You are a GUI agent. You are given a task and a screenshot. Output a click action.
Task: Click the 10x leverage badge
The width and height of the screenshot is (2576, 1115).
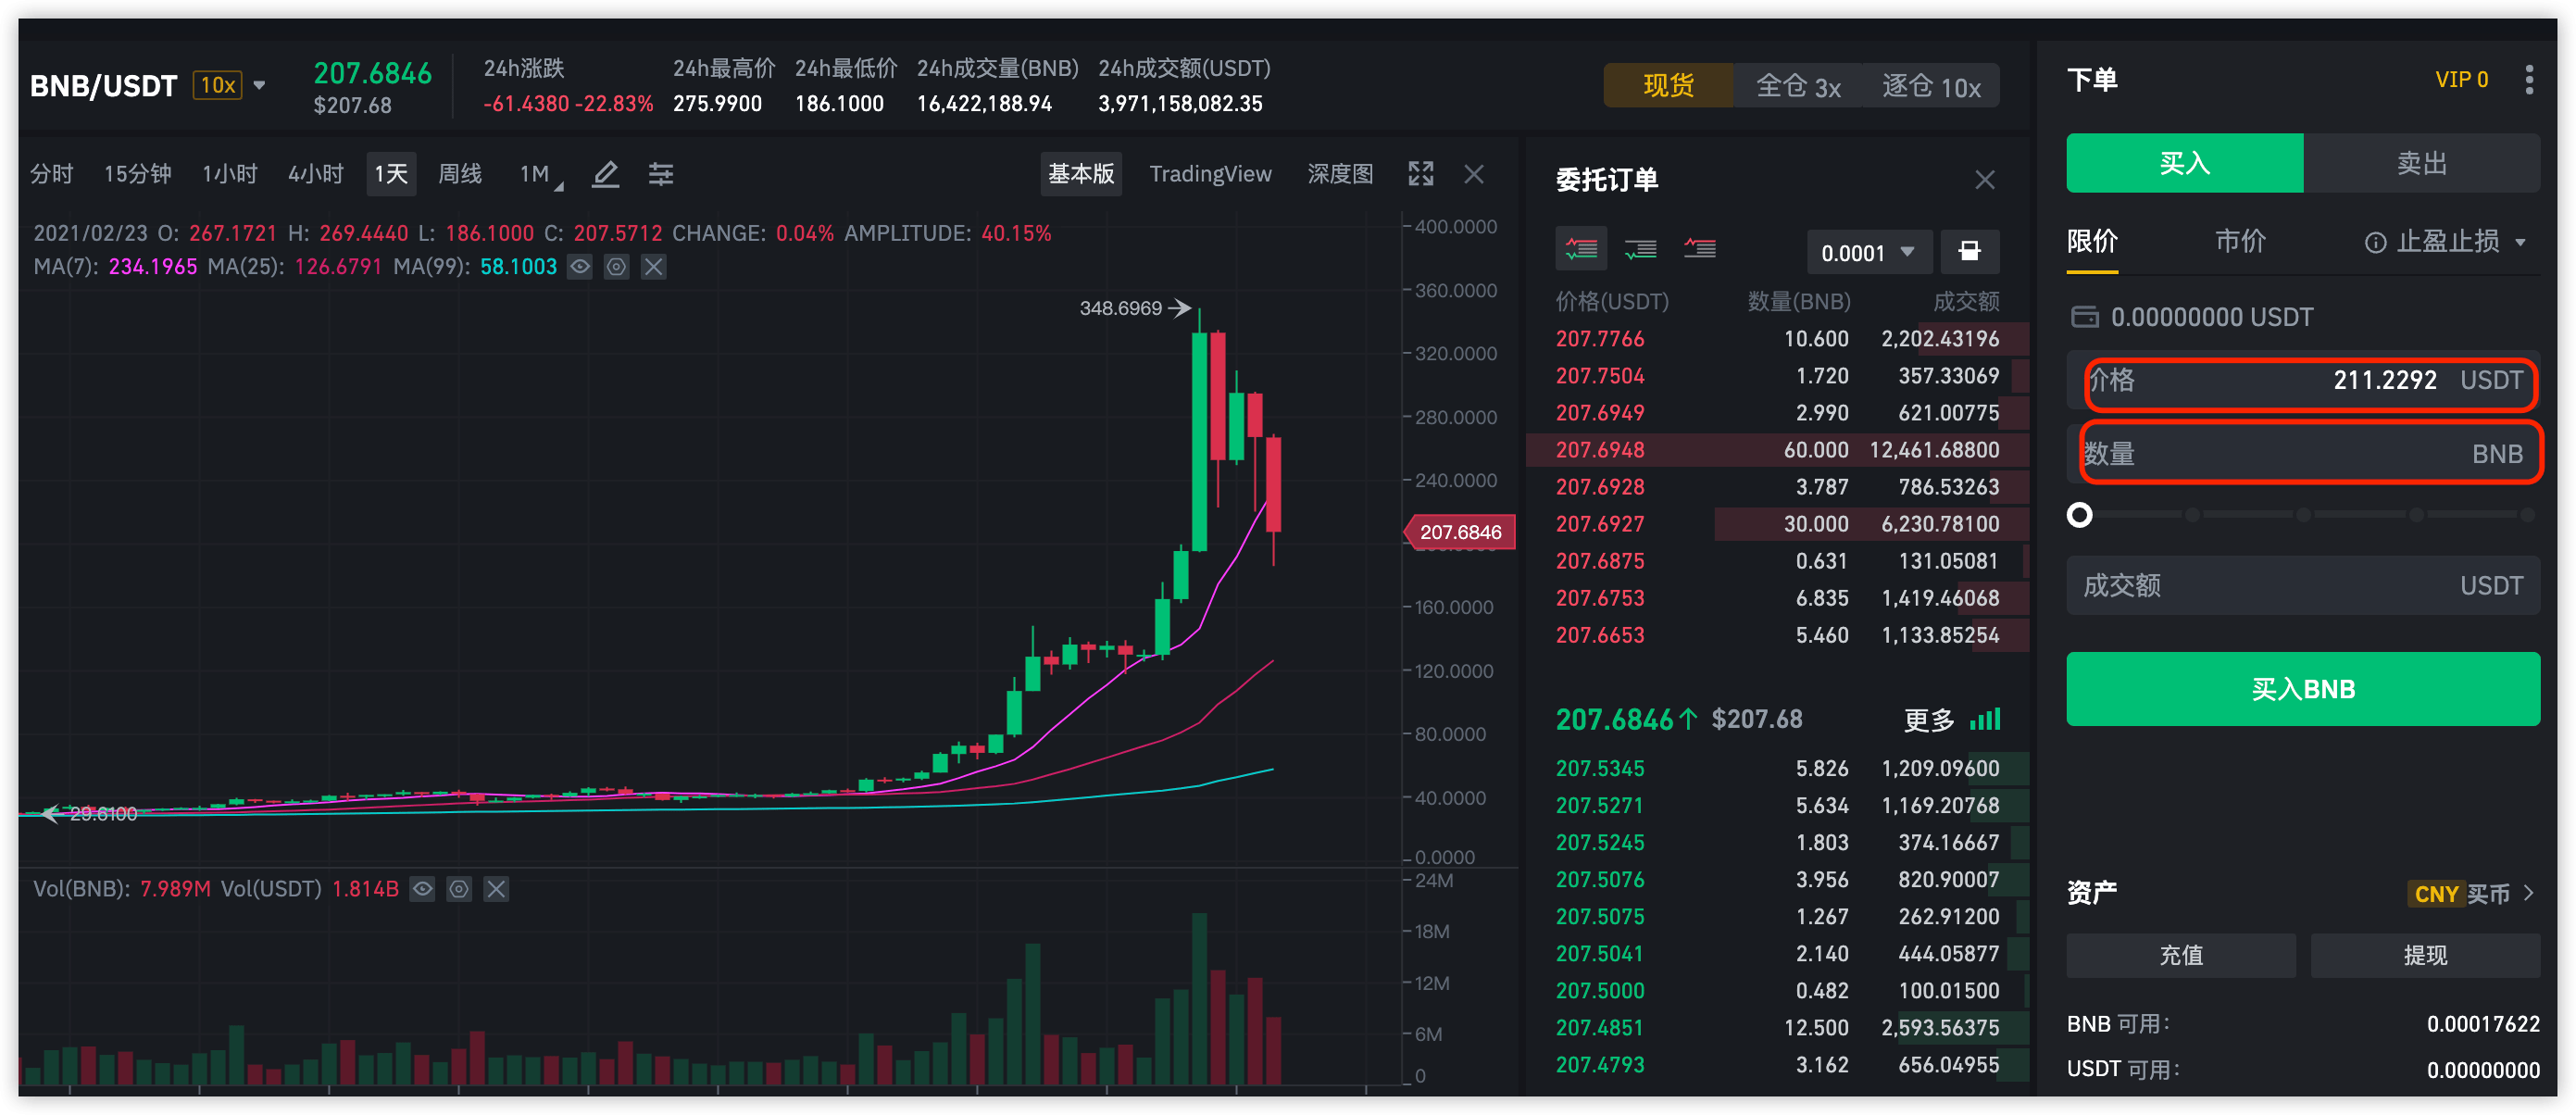(218, 86)
